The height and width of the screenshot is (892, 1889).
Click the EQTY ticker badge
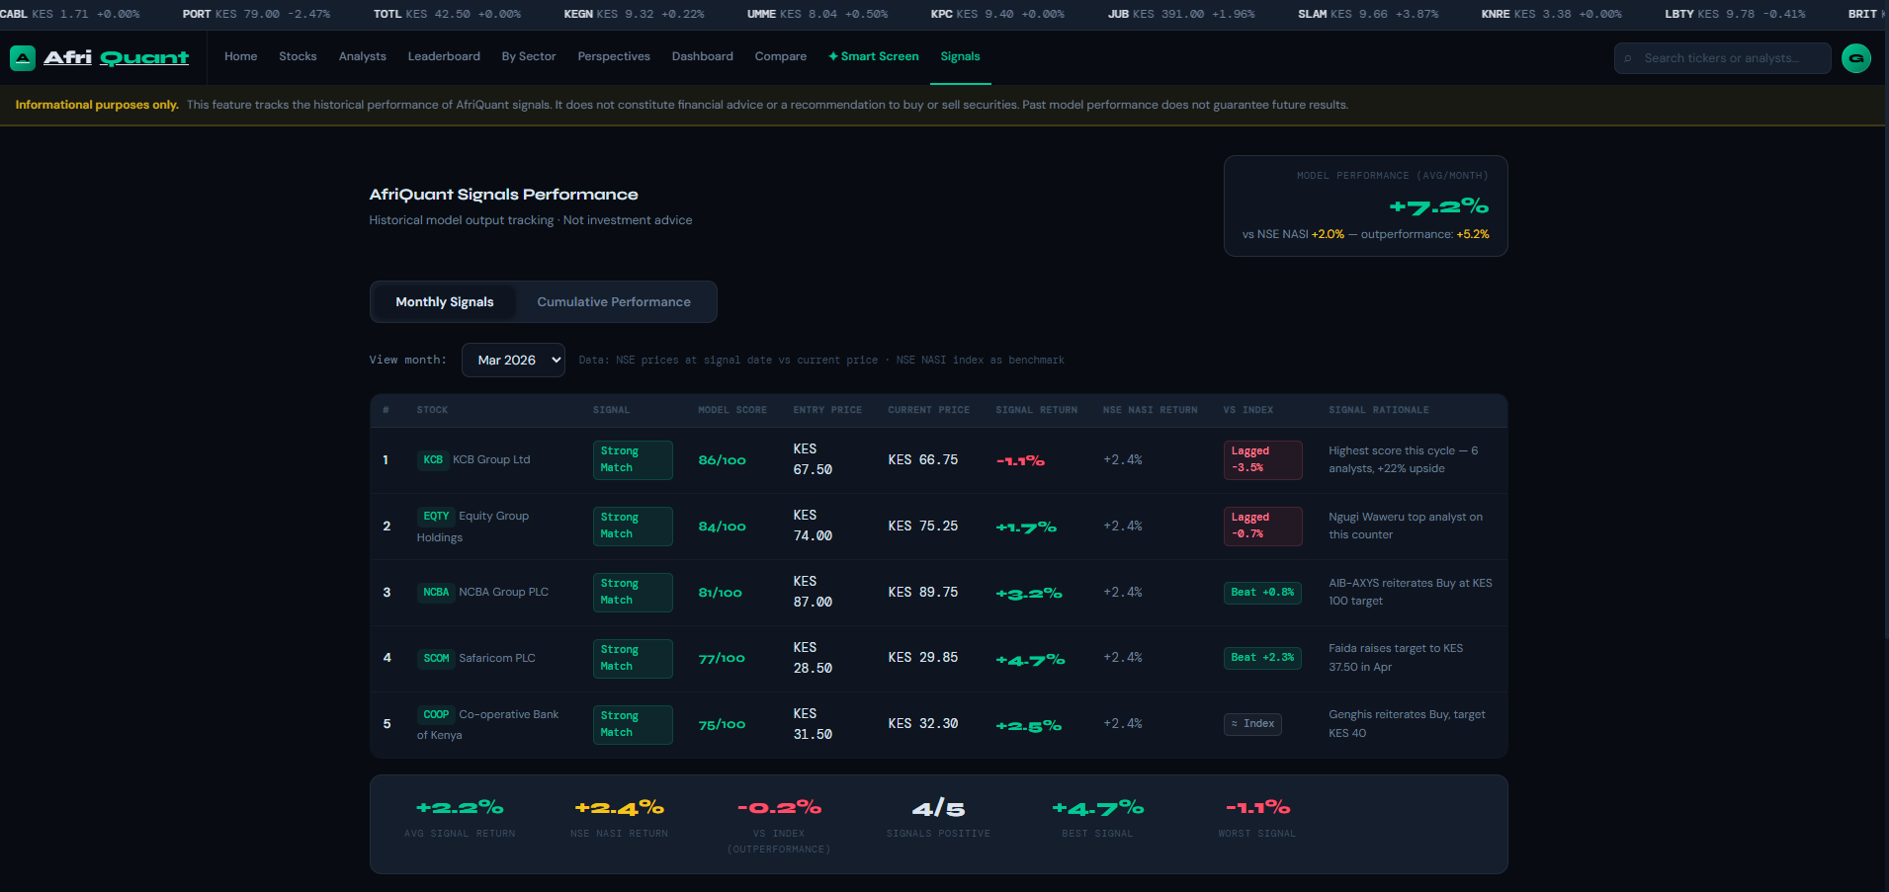tap(436, 516)
